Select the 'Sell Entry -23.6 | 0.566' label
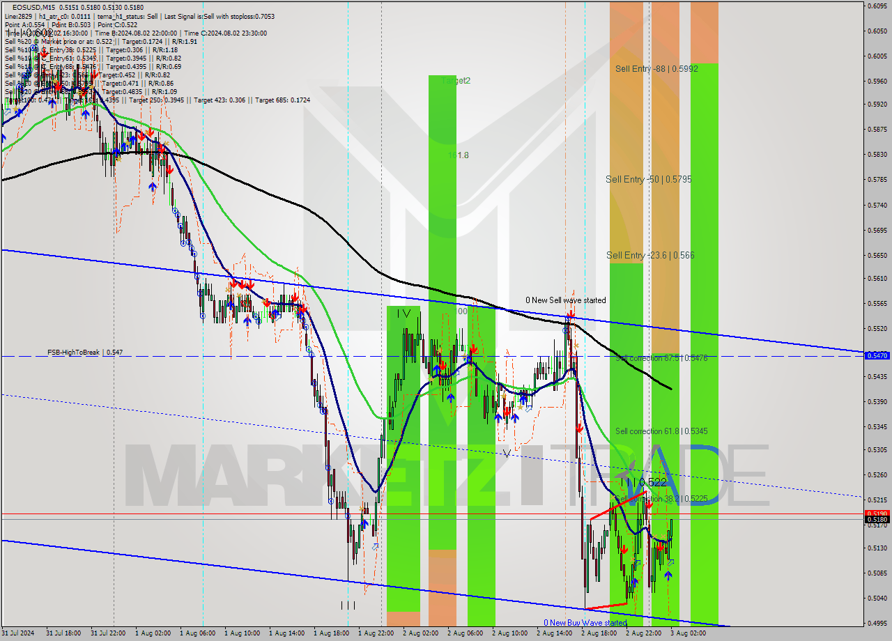Viewport: 892px width, 641px height. pyautogui.click(x=650, y=256)
